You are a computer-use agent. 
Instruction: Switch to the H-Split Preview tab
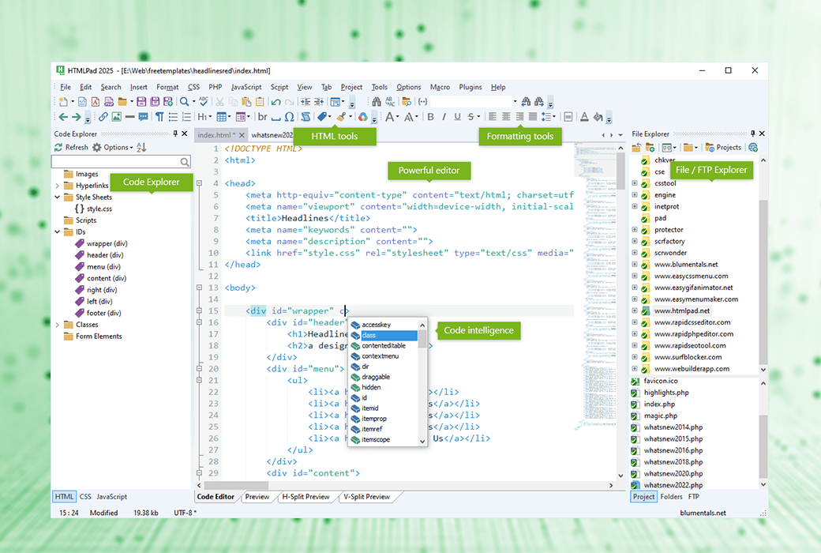pos(306,496)
